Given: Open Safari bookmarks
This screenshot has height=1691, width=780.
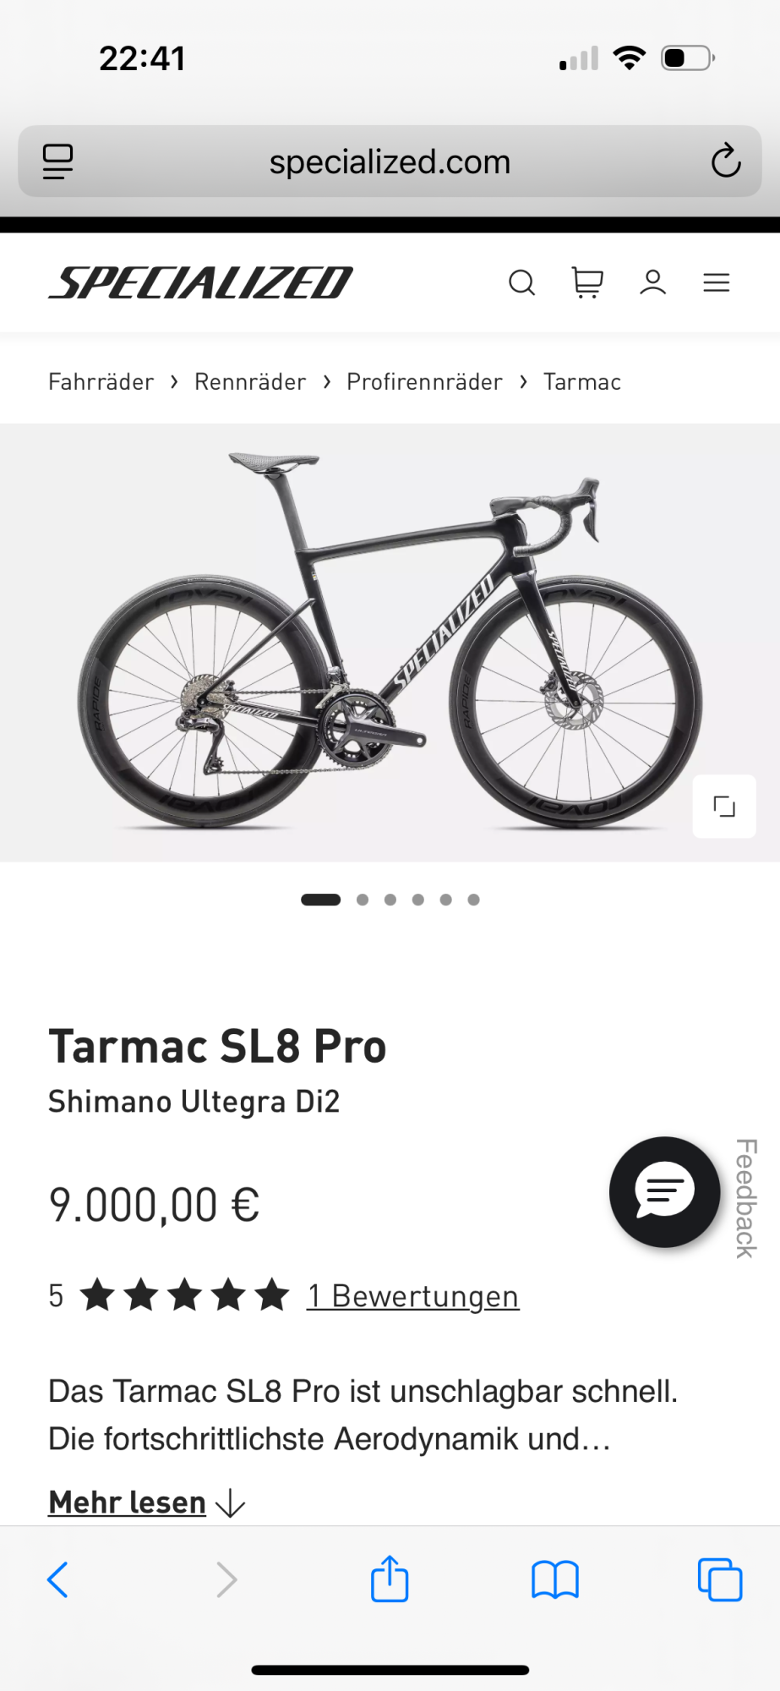Looking at the screenshot, I should point(554,1579).
